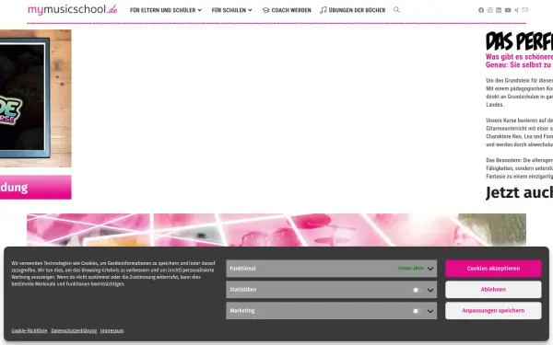
Task: Click the framed poster image on wood
Action: pyautogui.click(x=36, y=98)
